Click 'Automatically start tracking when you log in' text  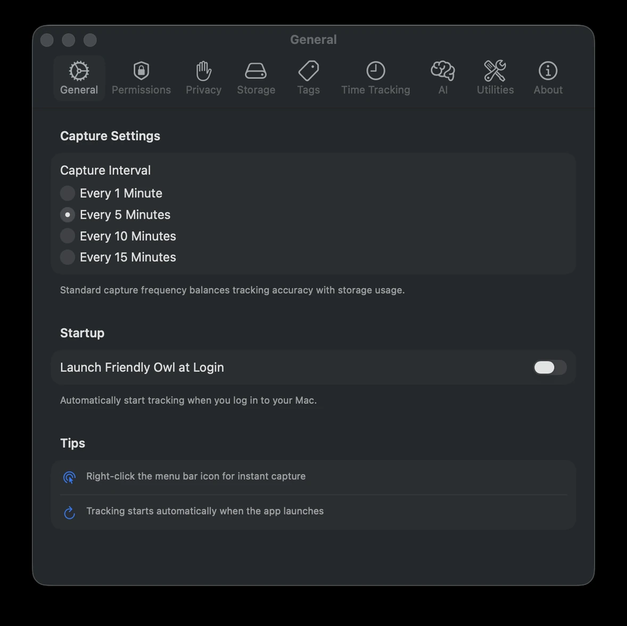coord(188,400)
